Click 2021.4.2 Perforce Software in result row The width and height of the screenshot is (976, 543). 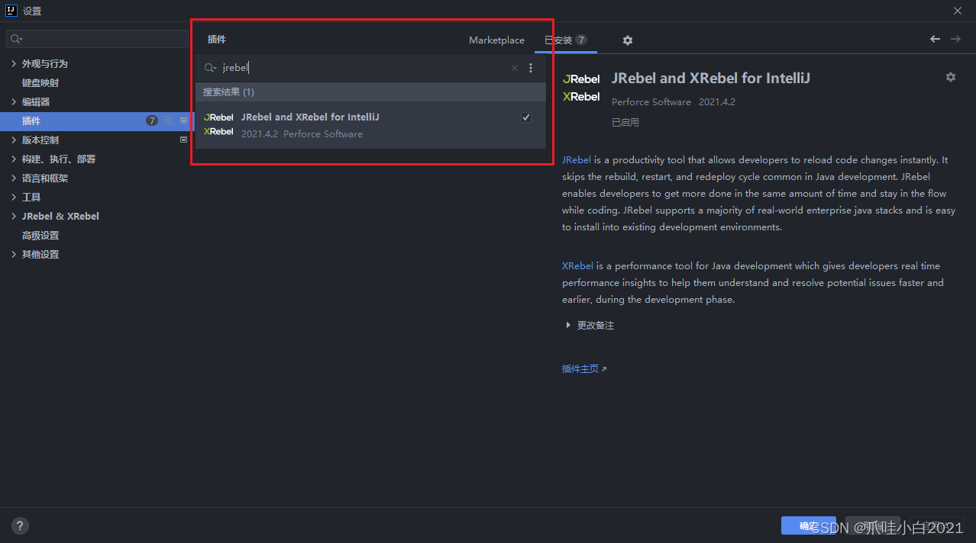[302, 134]
